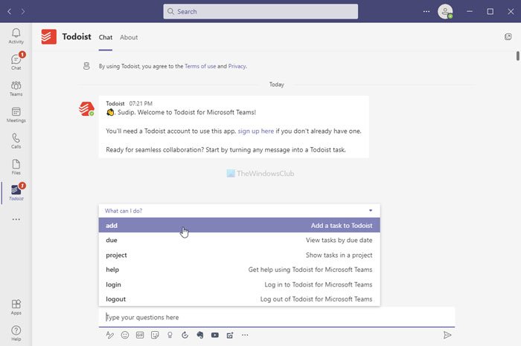
Task: Open the profile avatar menu
Action: [445, 12]
